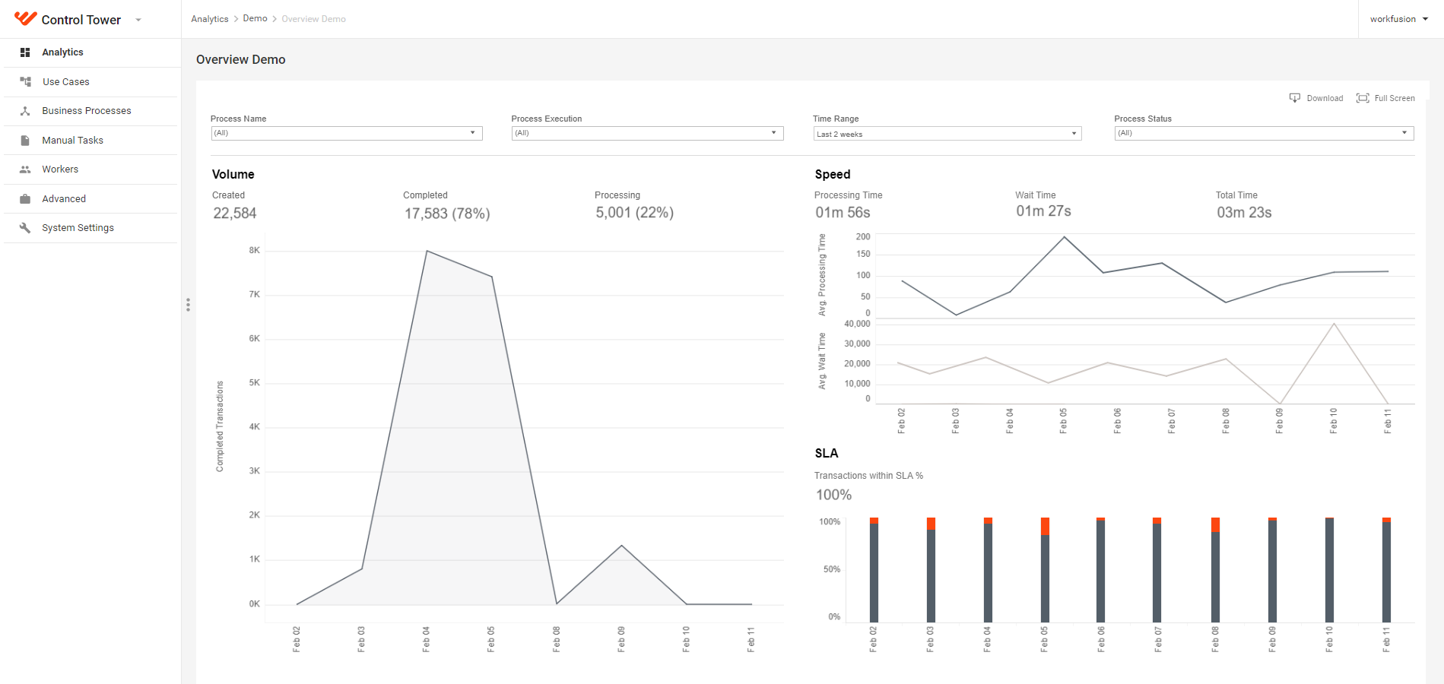This screenshot has width=1444, height=684.
Task: Open the Demo breadcrumb link
Action: pos(255,18)
